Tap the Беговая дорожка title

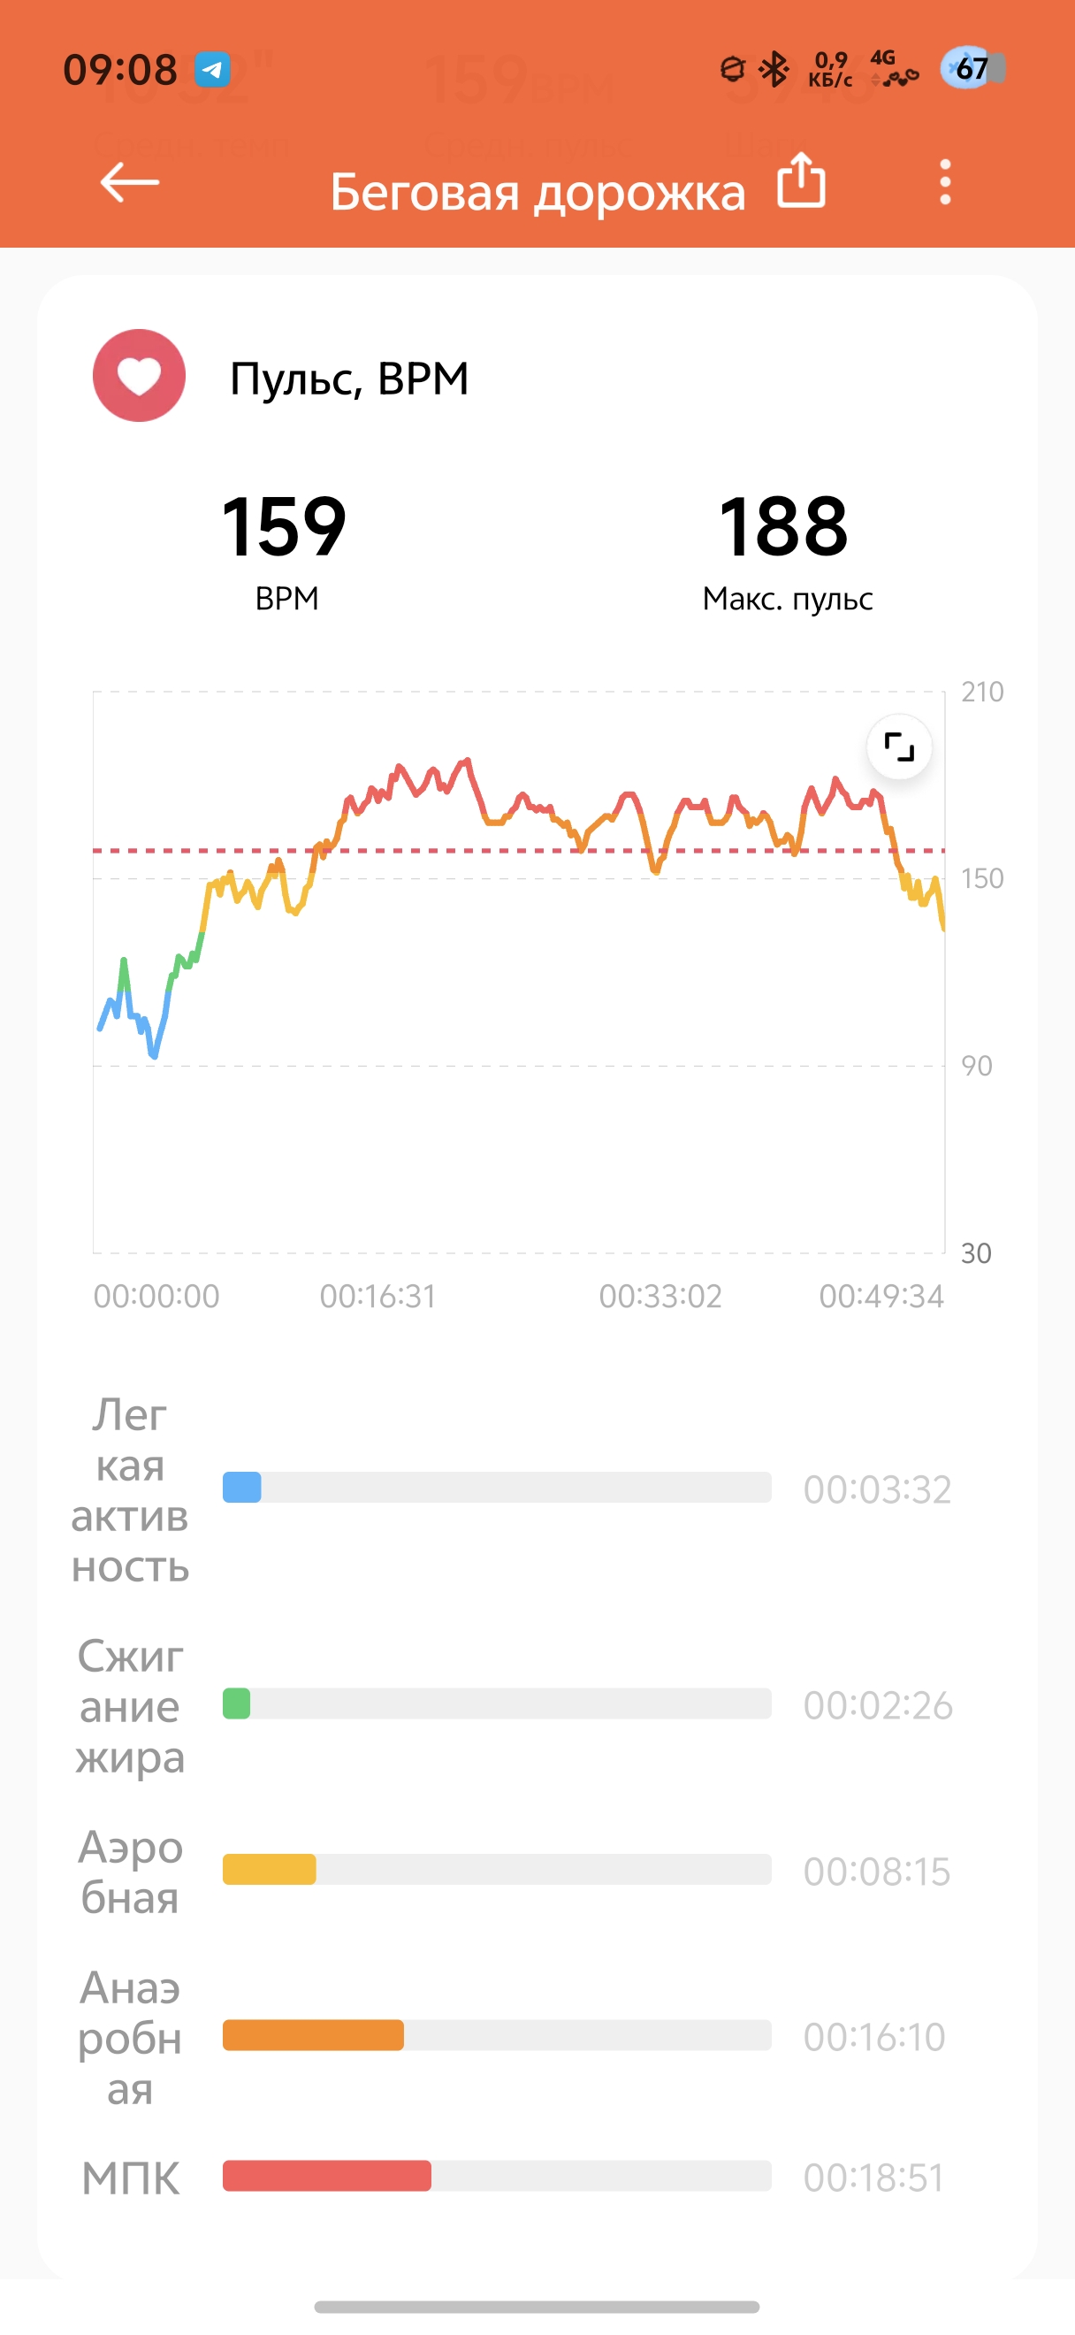pyautogui.click(x=537, y=192)
